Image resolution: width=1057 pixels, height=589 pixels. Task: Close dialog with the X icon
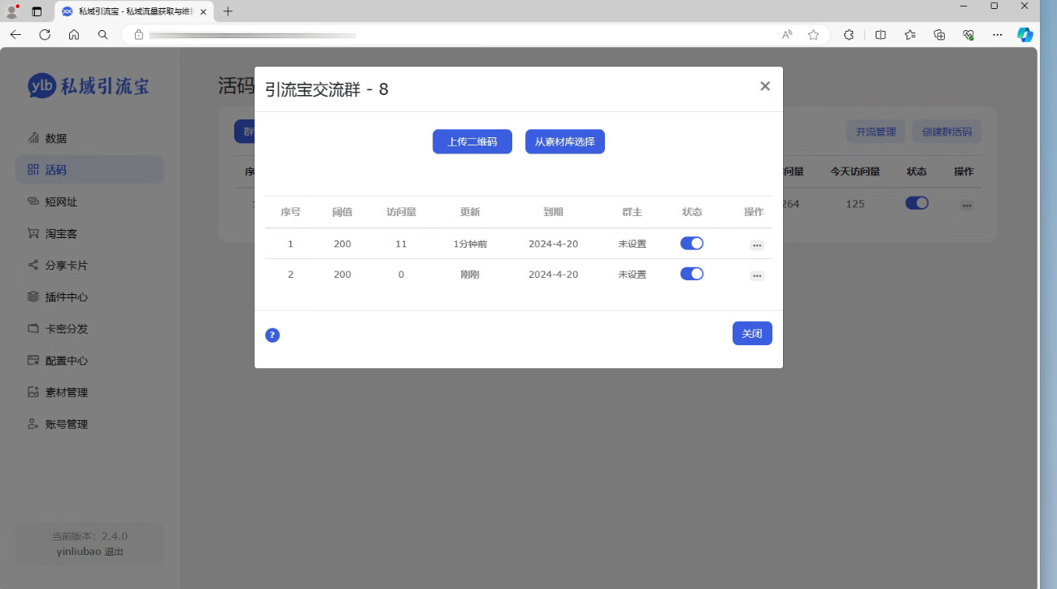click(x=764, y=86)
